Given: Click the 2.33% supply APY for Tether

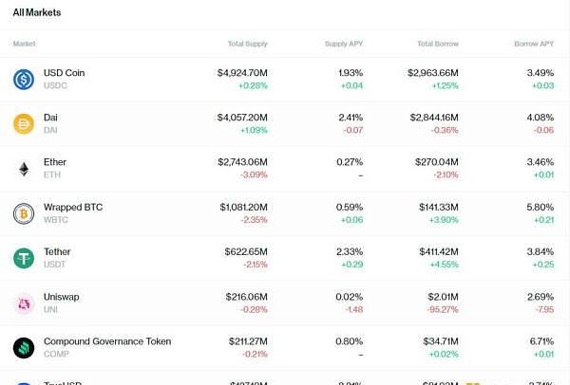Looking at the screenshot, I should click(x=350, y=252).
